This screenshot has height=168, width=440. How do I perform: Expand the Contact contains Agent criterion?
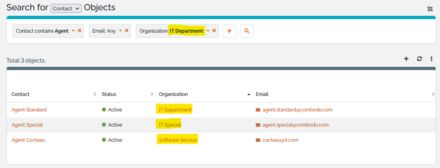(73, 31)
